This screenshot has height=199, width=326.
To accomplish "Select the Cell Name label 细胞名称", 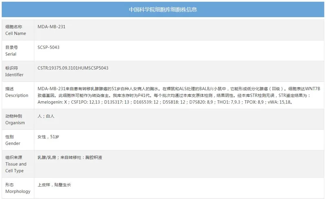I will 14,27.
